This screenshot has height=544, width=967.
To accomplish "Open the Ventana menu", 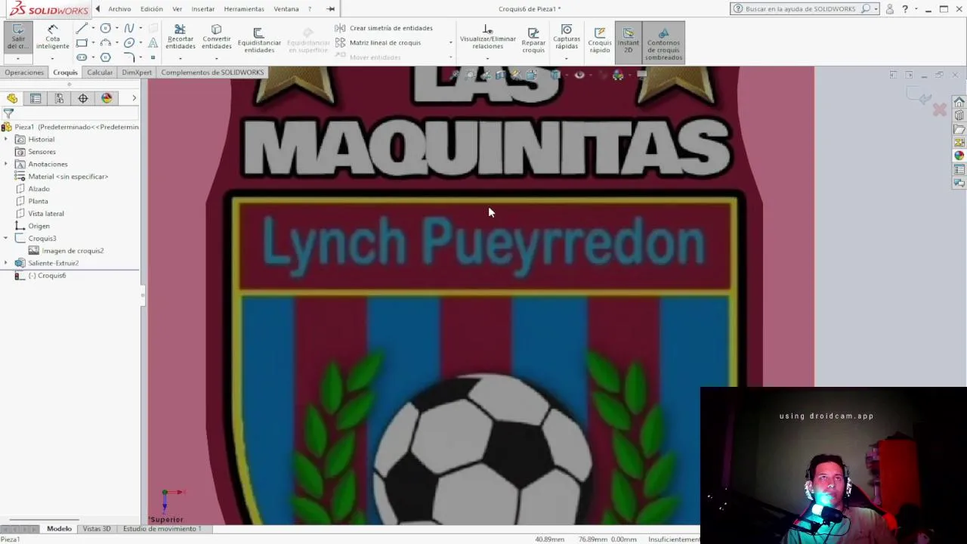I will tap(286, 9).
